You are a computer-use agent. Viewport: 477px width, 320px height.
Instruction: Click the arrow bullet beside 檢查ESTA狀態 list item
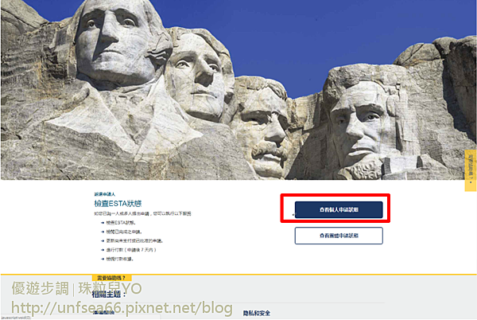click(103, 223)
